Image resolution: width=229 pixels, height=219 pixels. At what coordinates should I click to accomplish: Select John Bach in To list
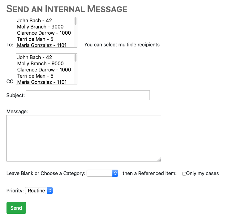click(35, 21)
